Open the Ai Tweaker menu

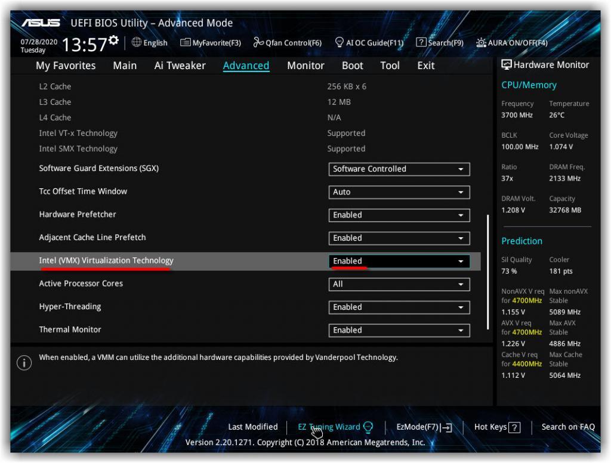point(180,66)
